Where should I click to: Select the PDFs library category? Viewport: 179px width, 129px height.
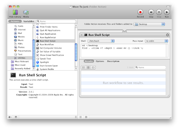20,44
